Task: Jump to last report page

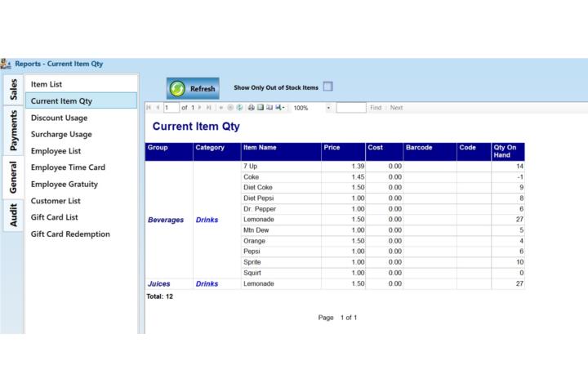Action: (209, 108)
